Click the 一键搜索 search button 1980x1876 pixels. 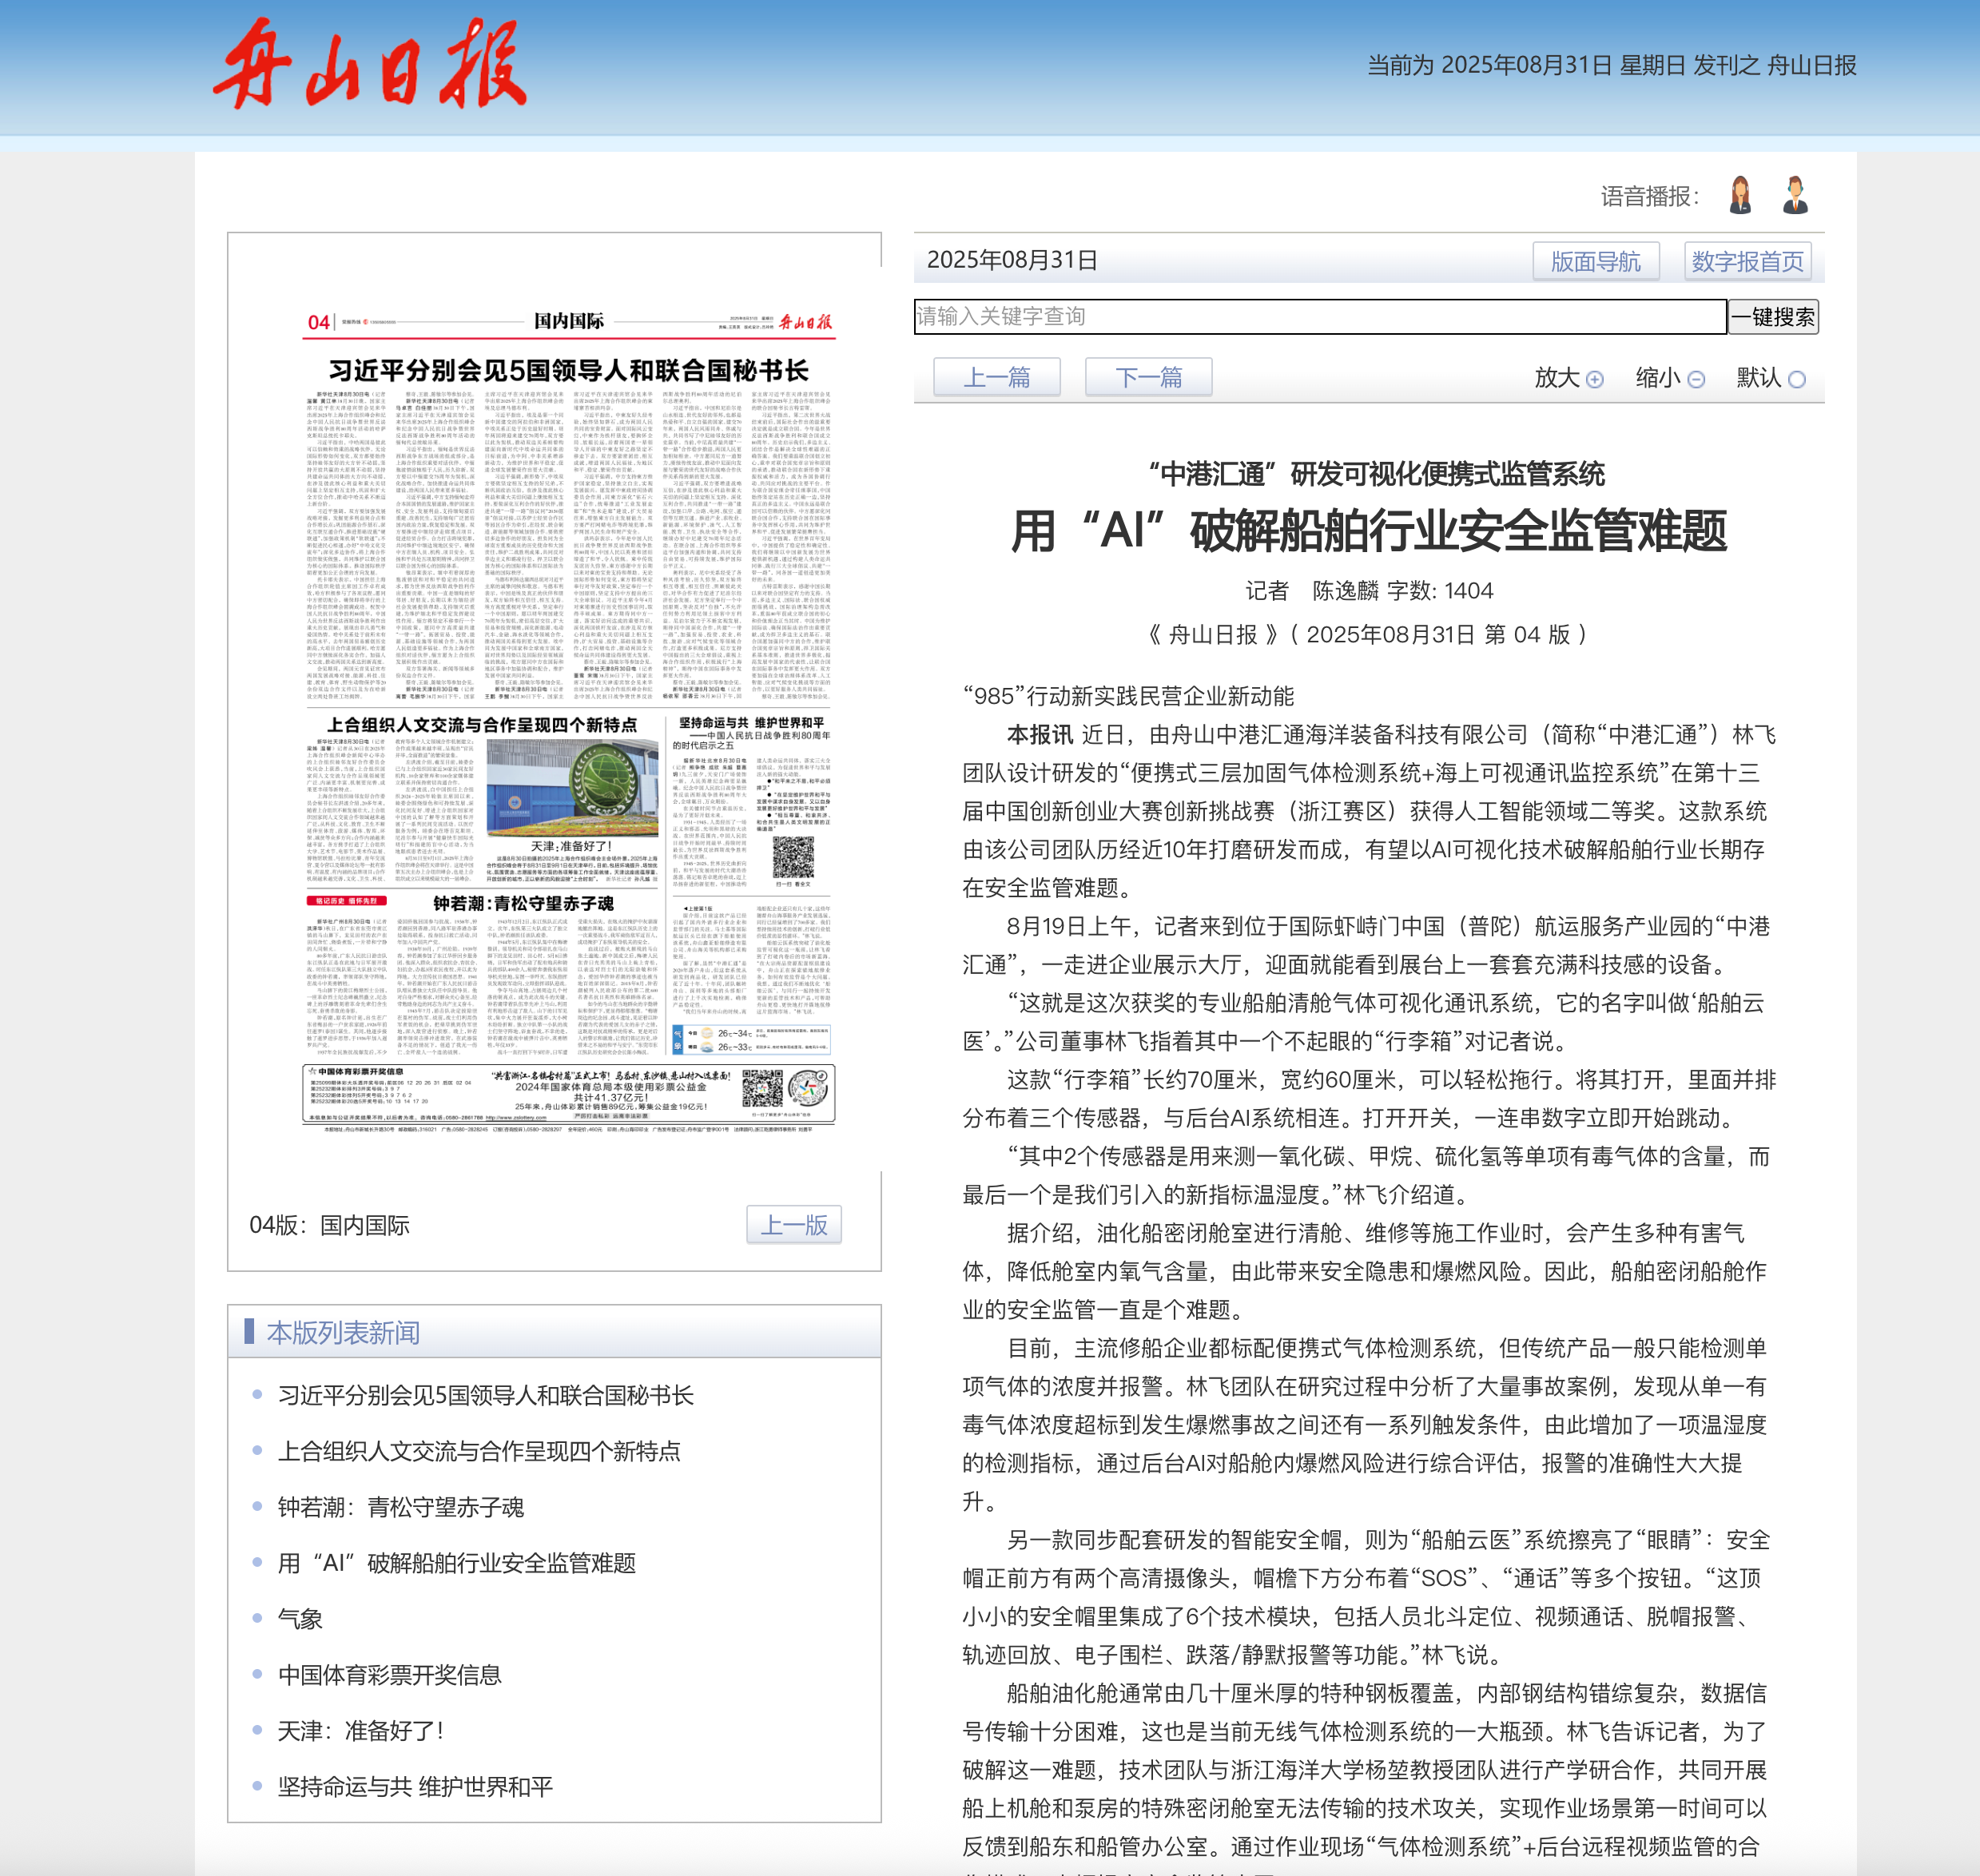1773,316
